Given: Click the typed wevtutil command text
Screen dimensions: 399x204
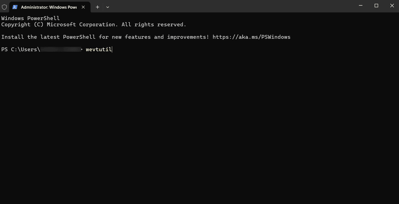Looking at the screenshot, I should point(98,49).
